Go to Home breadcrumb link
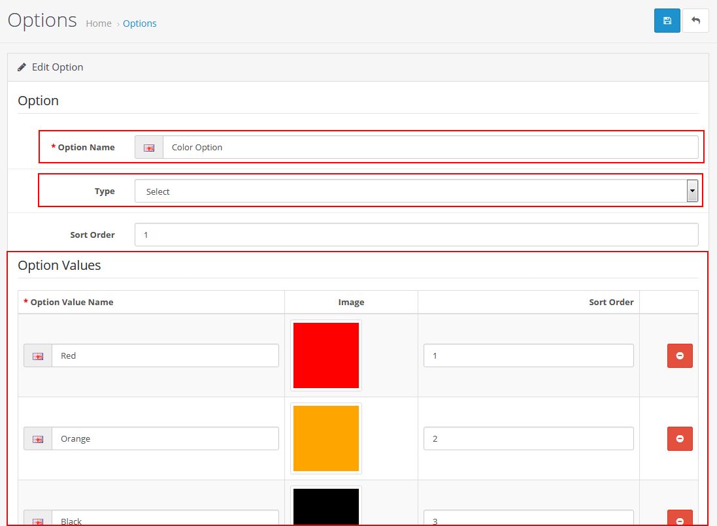The width and height of the screenshot is (717, 526). pyautogui.click(x=99, y=24)
